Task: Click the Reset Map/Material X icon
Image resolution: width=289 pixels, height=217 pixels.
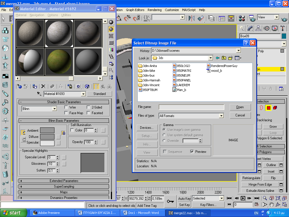Action: (x=43, y=86)
